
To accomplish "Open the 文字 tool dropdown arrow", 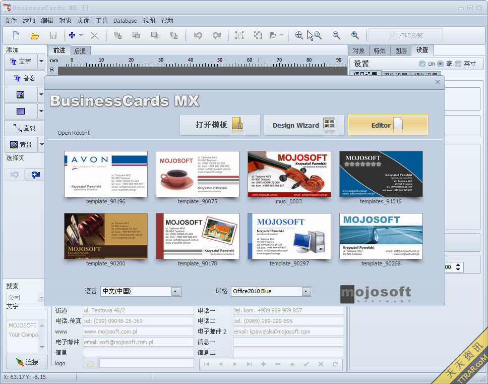I will [41, 62].
